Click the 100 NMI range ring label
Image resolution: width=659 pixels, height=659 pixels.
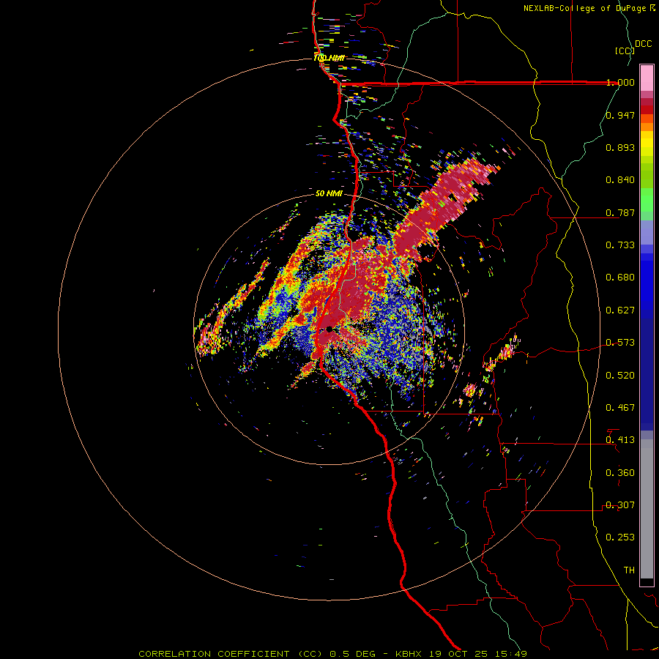tap(329, 58)
